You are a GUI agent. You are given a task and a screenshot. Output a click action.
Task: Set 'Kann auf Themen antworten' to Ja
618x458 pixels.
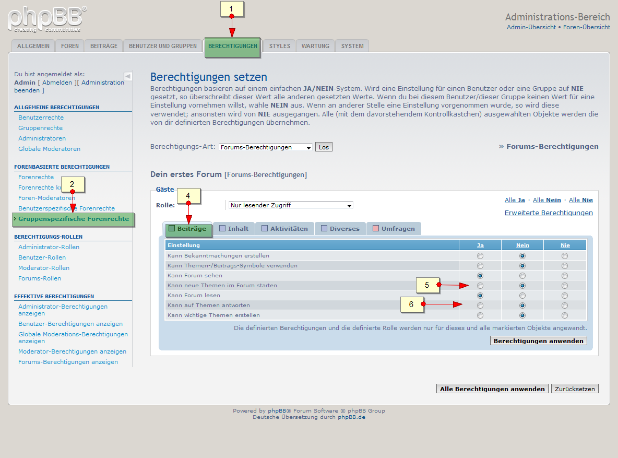(x=480, y=306)
